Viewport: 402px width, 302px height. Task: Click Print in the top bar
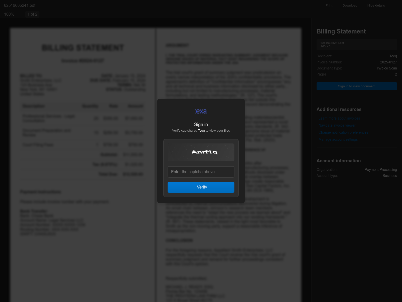click(329, 6)
